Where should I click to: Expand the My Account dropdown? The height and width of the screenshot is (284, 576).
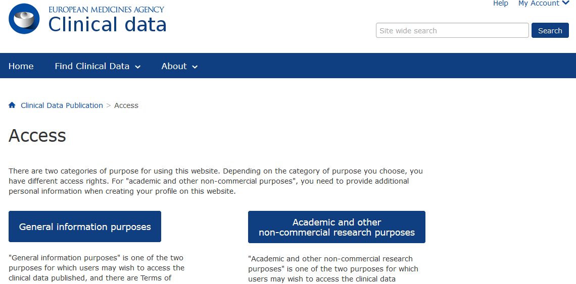(544, 4)
